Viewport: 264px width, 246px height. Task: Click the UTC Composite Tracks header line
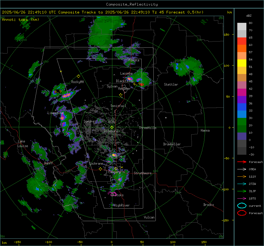[x=103, y=12]
